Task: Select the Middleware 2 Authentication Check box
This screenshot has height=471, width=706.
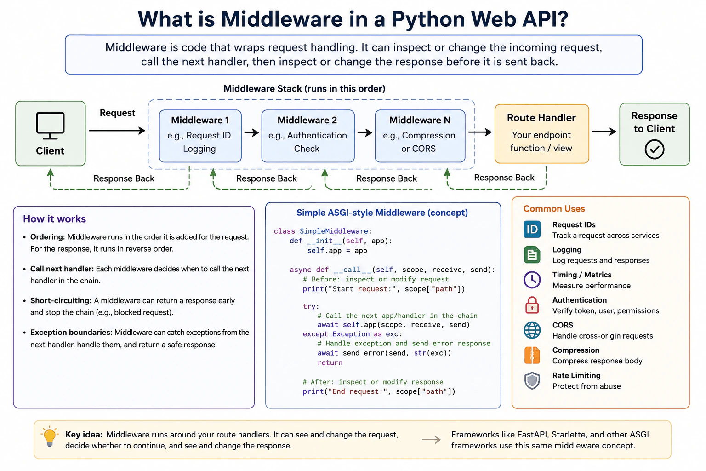Action: [x=307, y=136]
